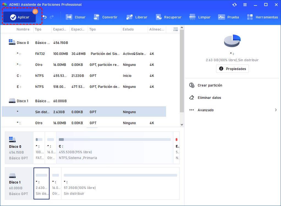Select the E: partition block in disk map
The width and height of the screenshot is (281, 206).
coord(177,148)
